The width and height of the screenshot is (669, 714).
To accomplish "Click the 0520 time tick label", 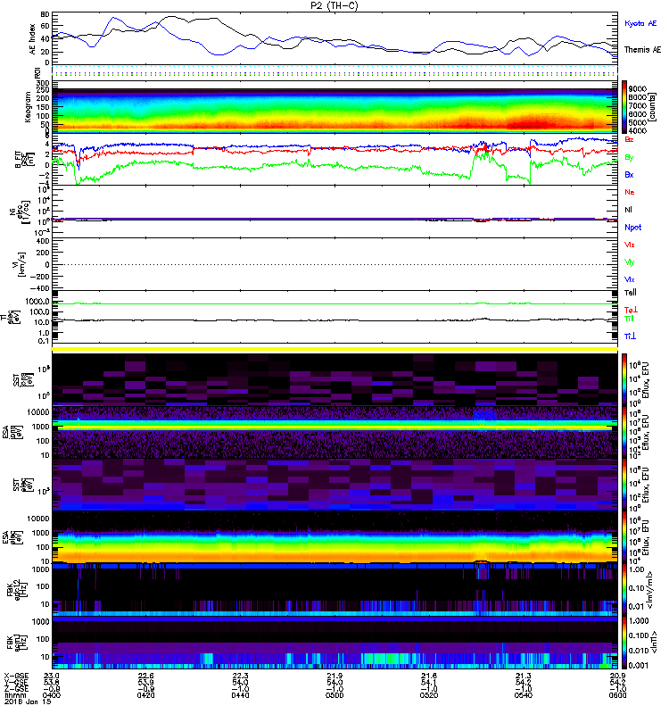I will [429, 695].
